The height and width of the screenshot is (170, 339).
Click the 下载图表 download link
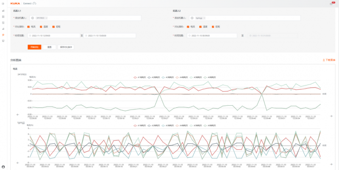329,60
